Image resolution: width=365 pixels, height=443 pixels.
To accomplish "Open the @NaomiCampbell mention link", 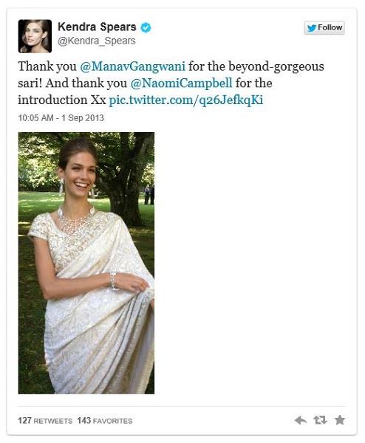I will pyautogui.click(x=181, y=83).
